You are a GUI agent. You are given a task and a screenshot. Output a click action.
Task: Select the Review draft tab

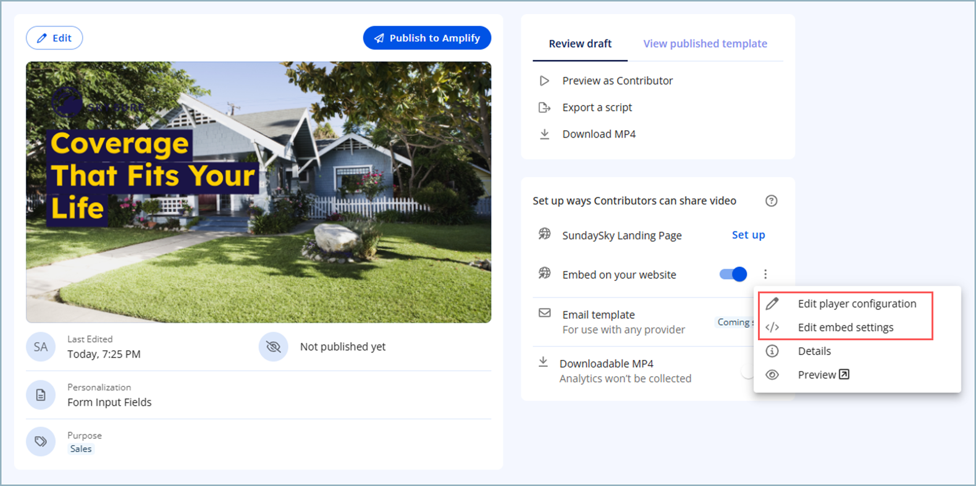(580, 44)
